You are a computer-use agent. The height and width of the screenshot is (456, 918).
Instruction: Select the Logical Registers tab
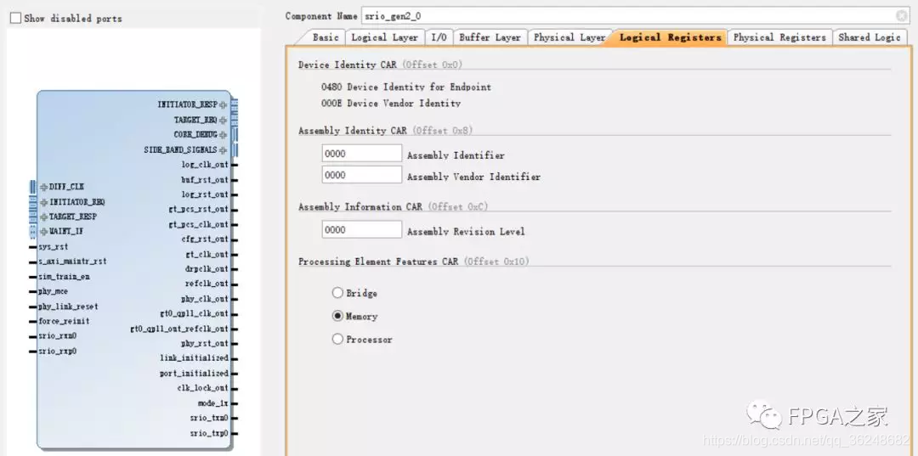coord(671,37)
